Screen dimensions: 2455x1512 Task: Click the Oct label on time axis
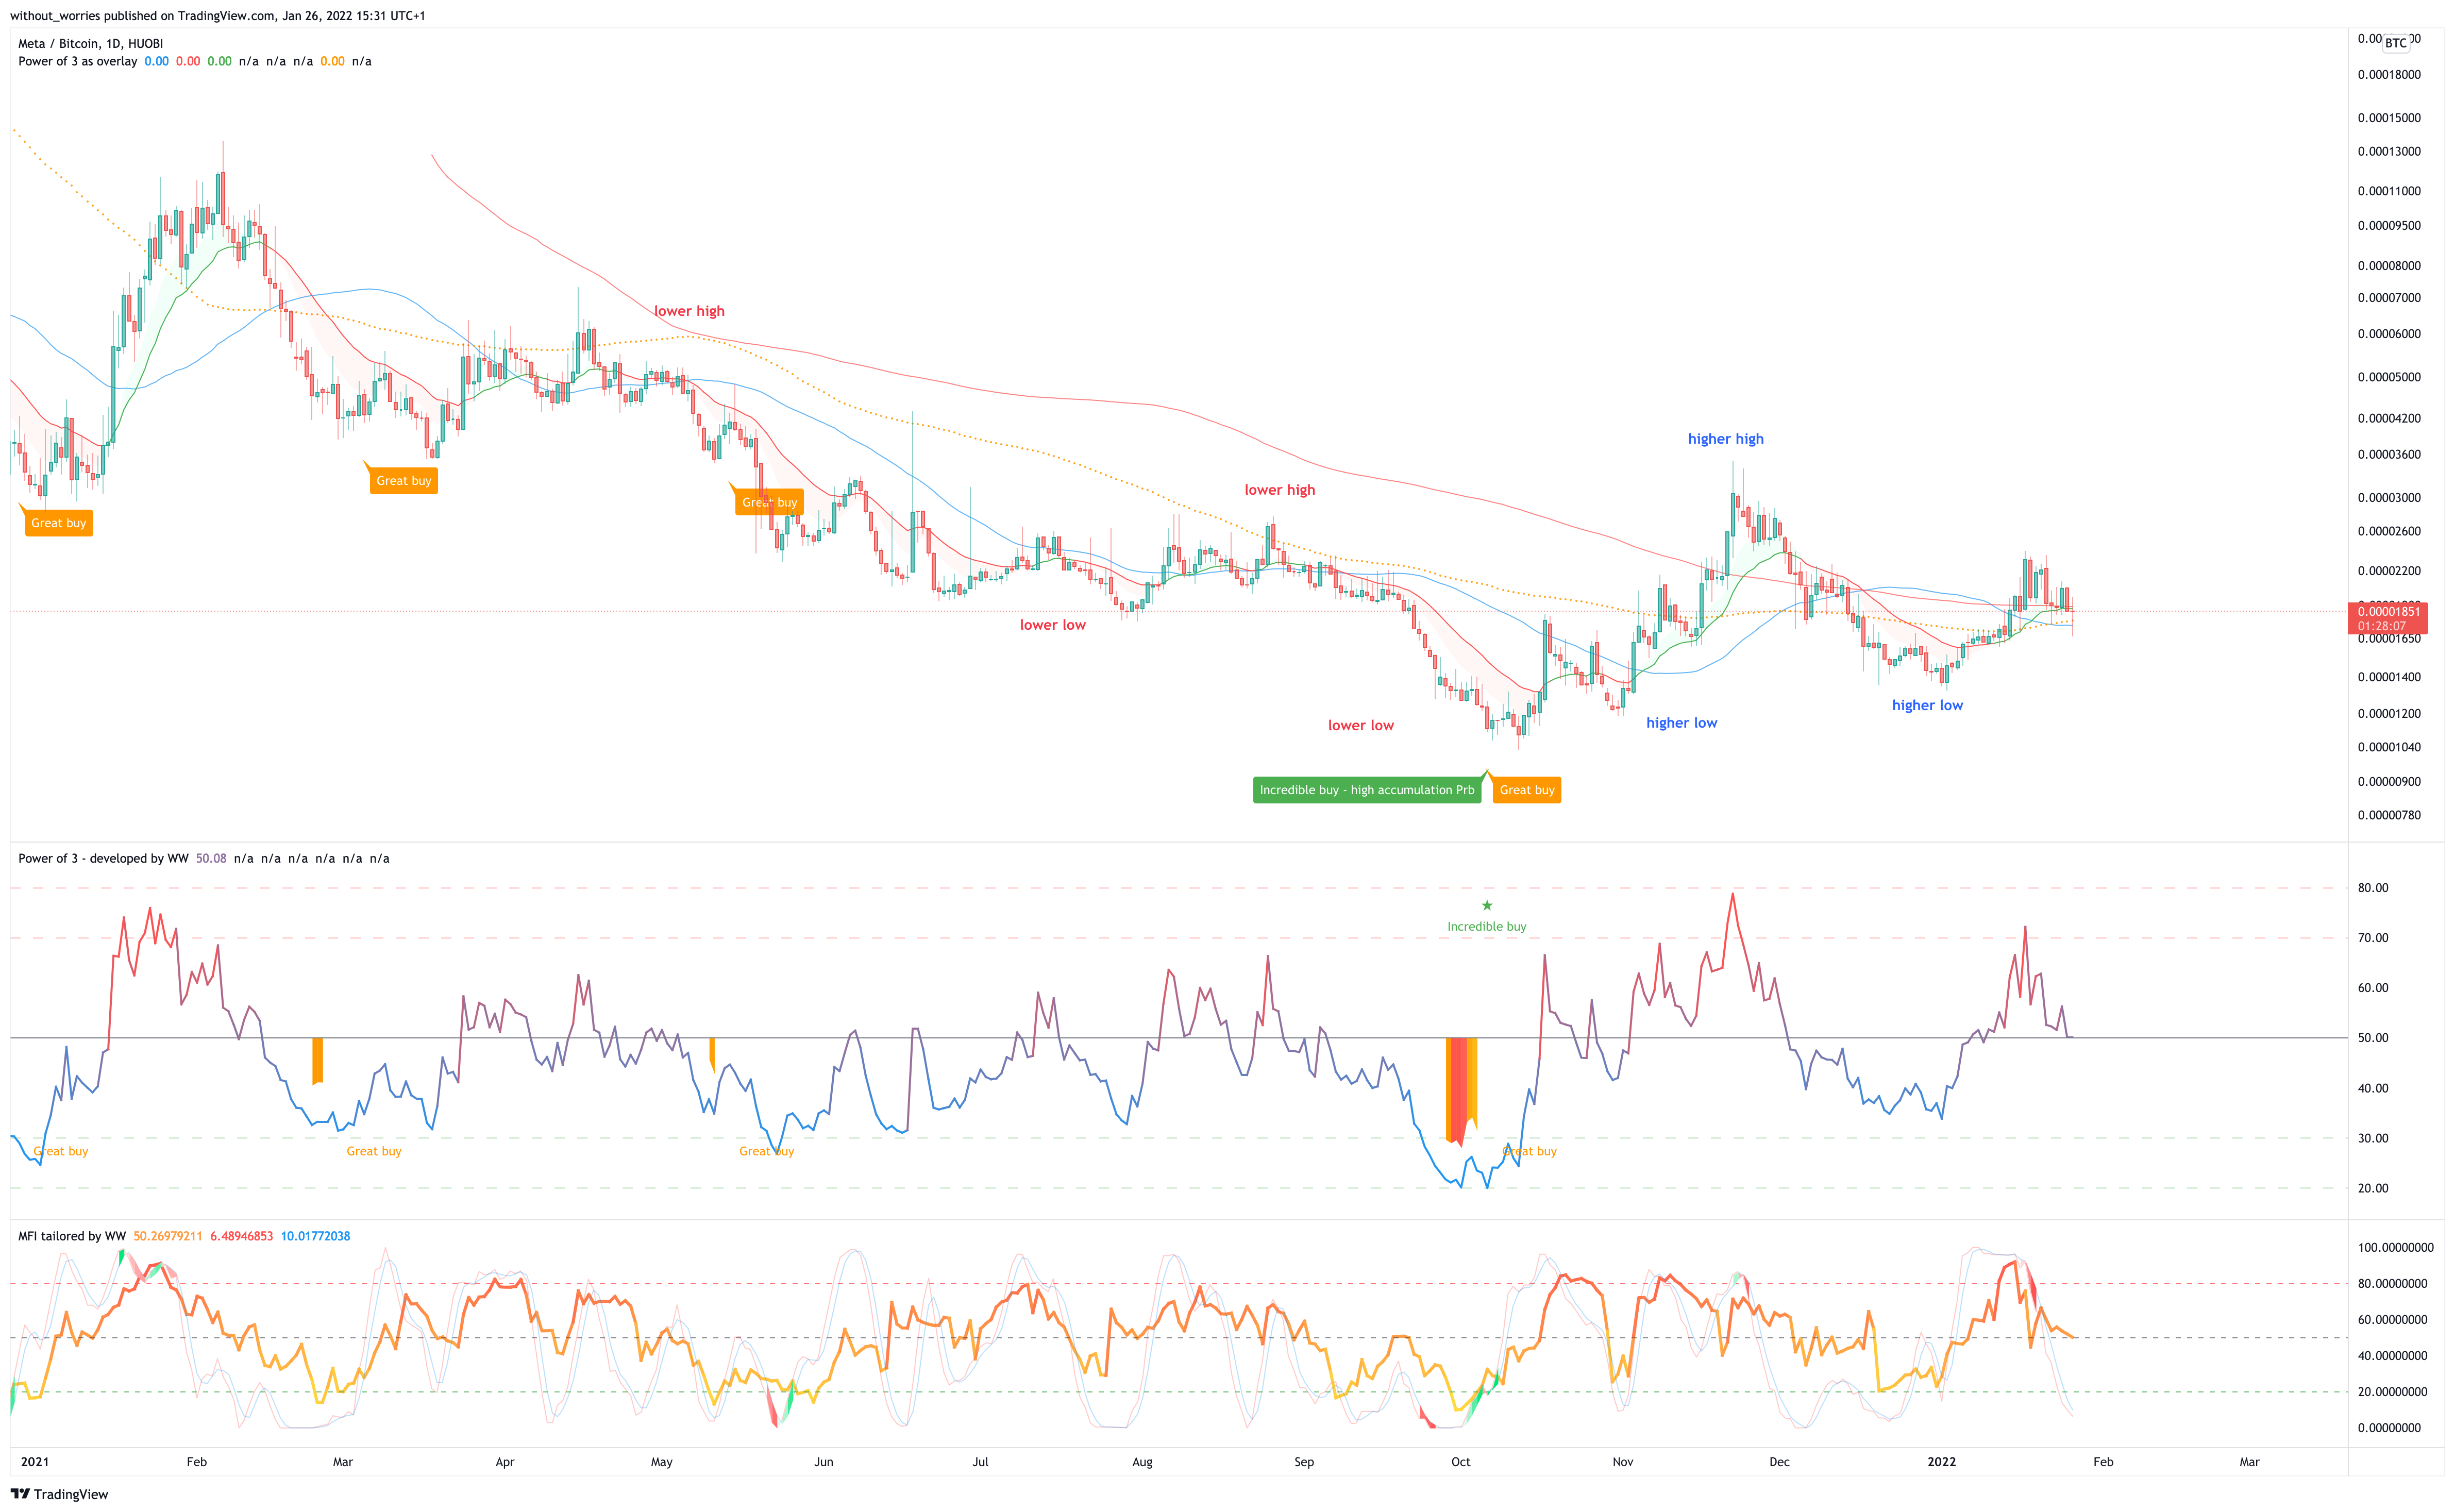(1461, 1462)
